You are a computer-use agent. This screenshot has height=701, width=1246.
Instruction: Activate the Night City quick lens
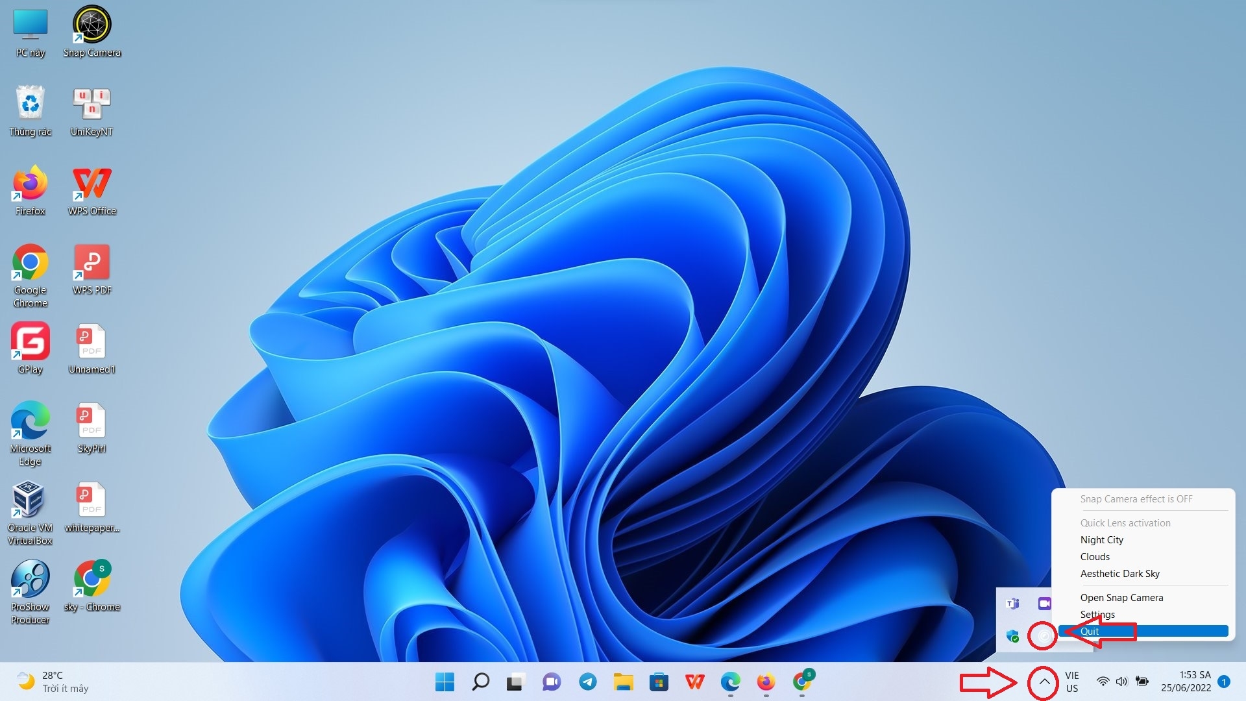tap(1101, 539)
